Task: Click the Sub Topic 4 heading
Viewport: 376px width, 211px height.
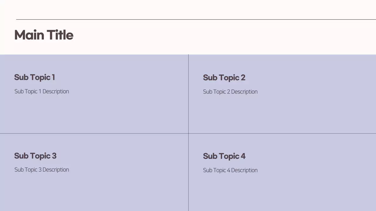Action: click(x=224, y=156)
